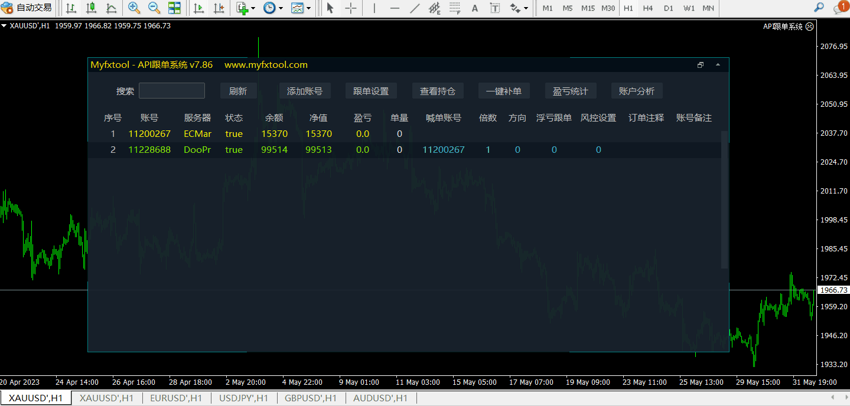Viewport: 850px width, 406px height.
Task: Enable chart auto scroll
Action: click(x=198, y=8)
